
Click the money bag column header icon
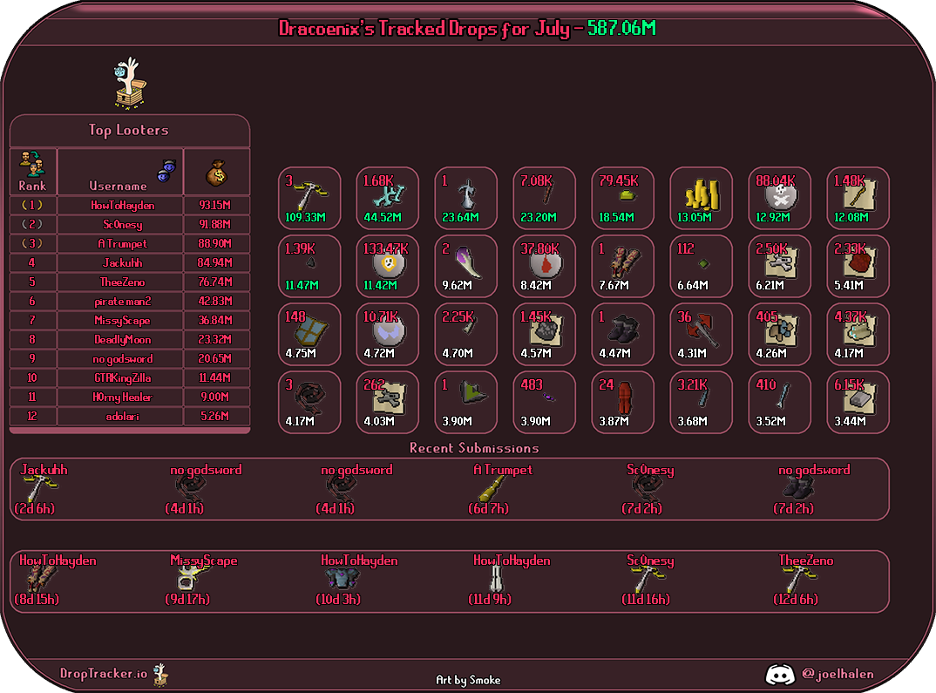(x=216, y=173)
